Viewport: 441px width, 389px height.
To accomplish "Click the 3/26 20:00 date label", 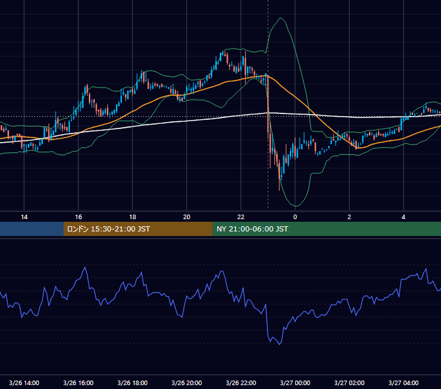I will 187,383.
